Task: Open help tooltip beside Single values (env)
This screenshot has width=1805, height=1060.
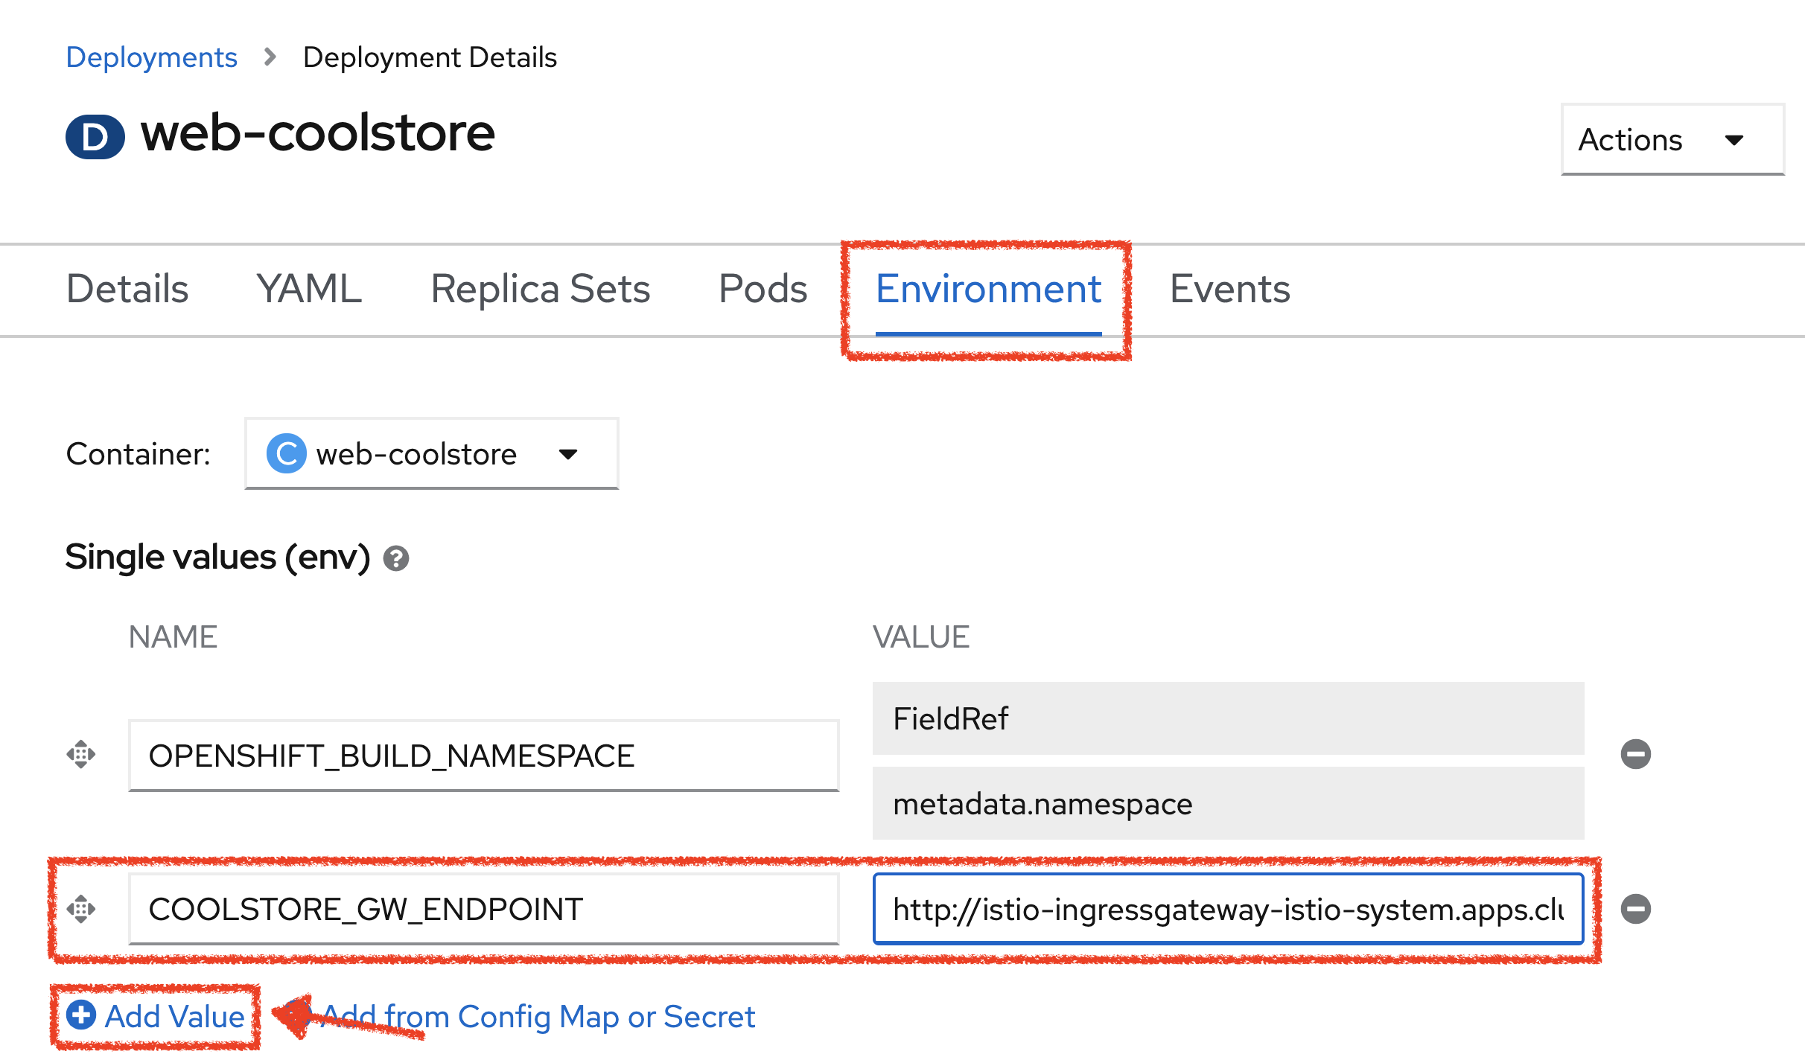Action: [397, 558]
